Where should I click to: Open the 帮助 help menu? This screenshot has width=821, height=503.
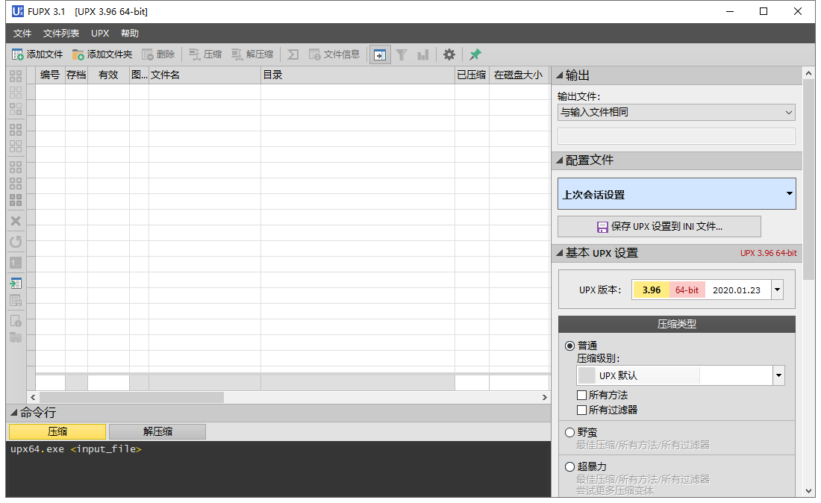pos(129,33)
